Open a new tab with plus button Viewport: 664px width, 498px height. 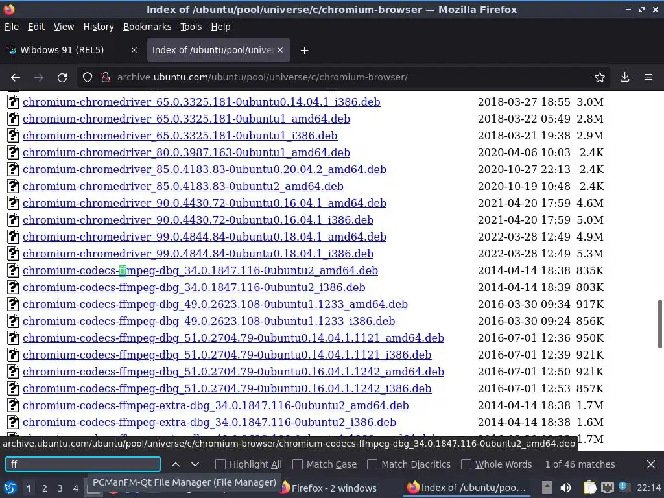[x=304, y=51]
